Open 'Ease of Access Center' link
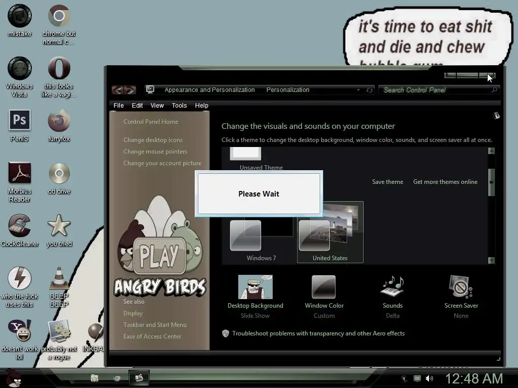 tap(152, 336)
